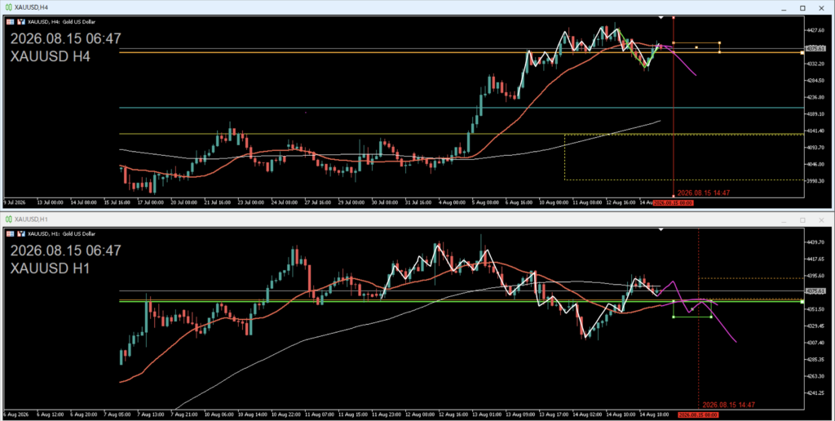Select top handle of red vertical line in H4
The image size is (835, 421).
click(x=674, y=18)
